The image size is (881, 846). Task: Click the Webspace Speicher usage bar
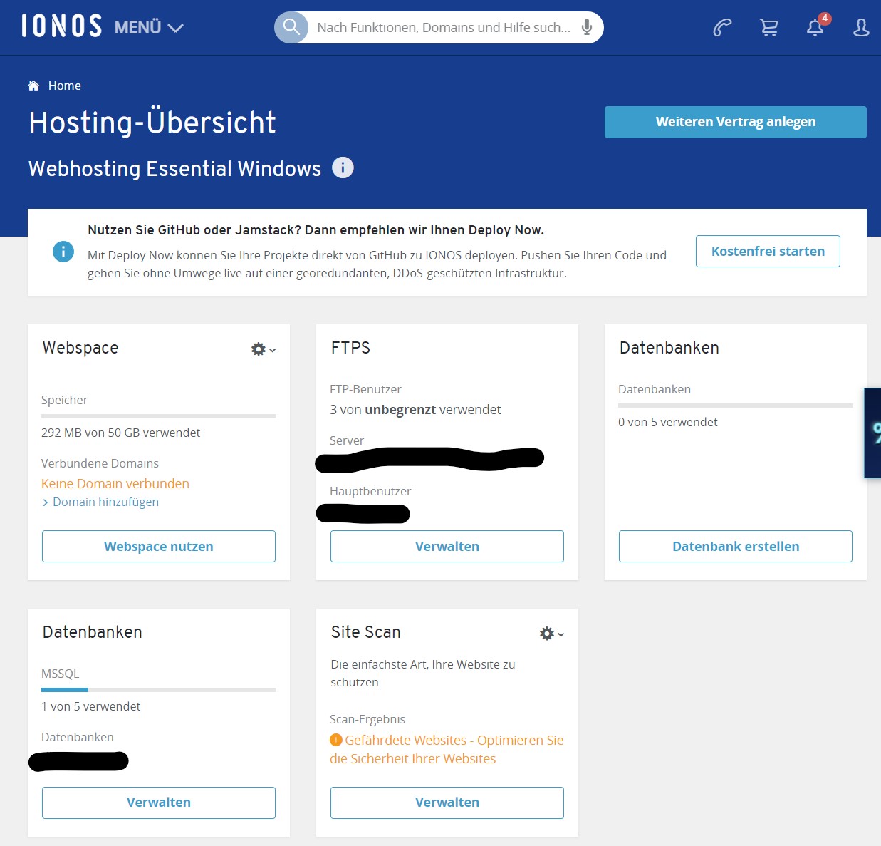click(x=159, y=416)
